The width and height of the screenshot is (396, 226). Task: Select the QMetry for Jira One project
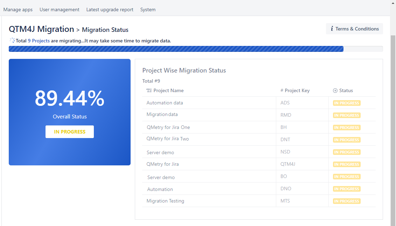point(168,128)
